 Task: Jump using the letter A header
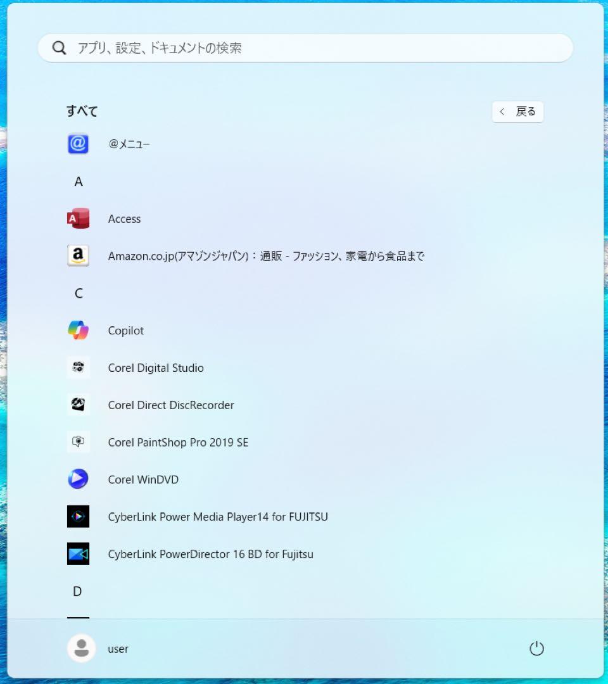(79, 182)
